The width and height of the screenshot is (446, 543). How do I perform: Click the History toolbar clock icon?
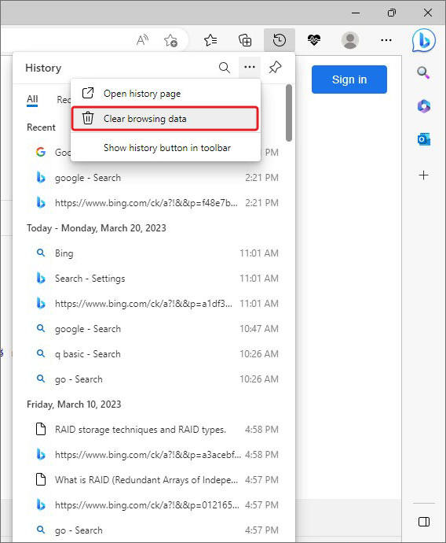pos(279,40)
